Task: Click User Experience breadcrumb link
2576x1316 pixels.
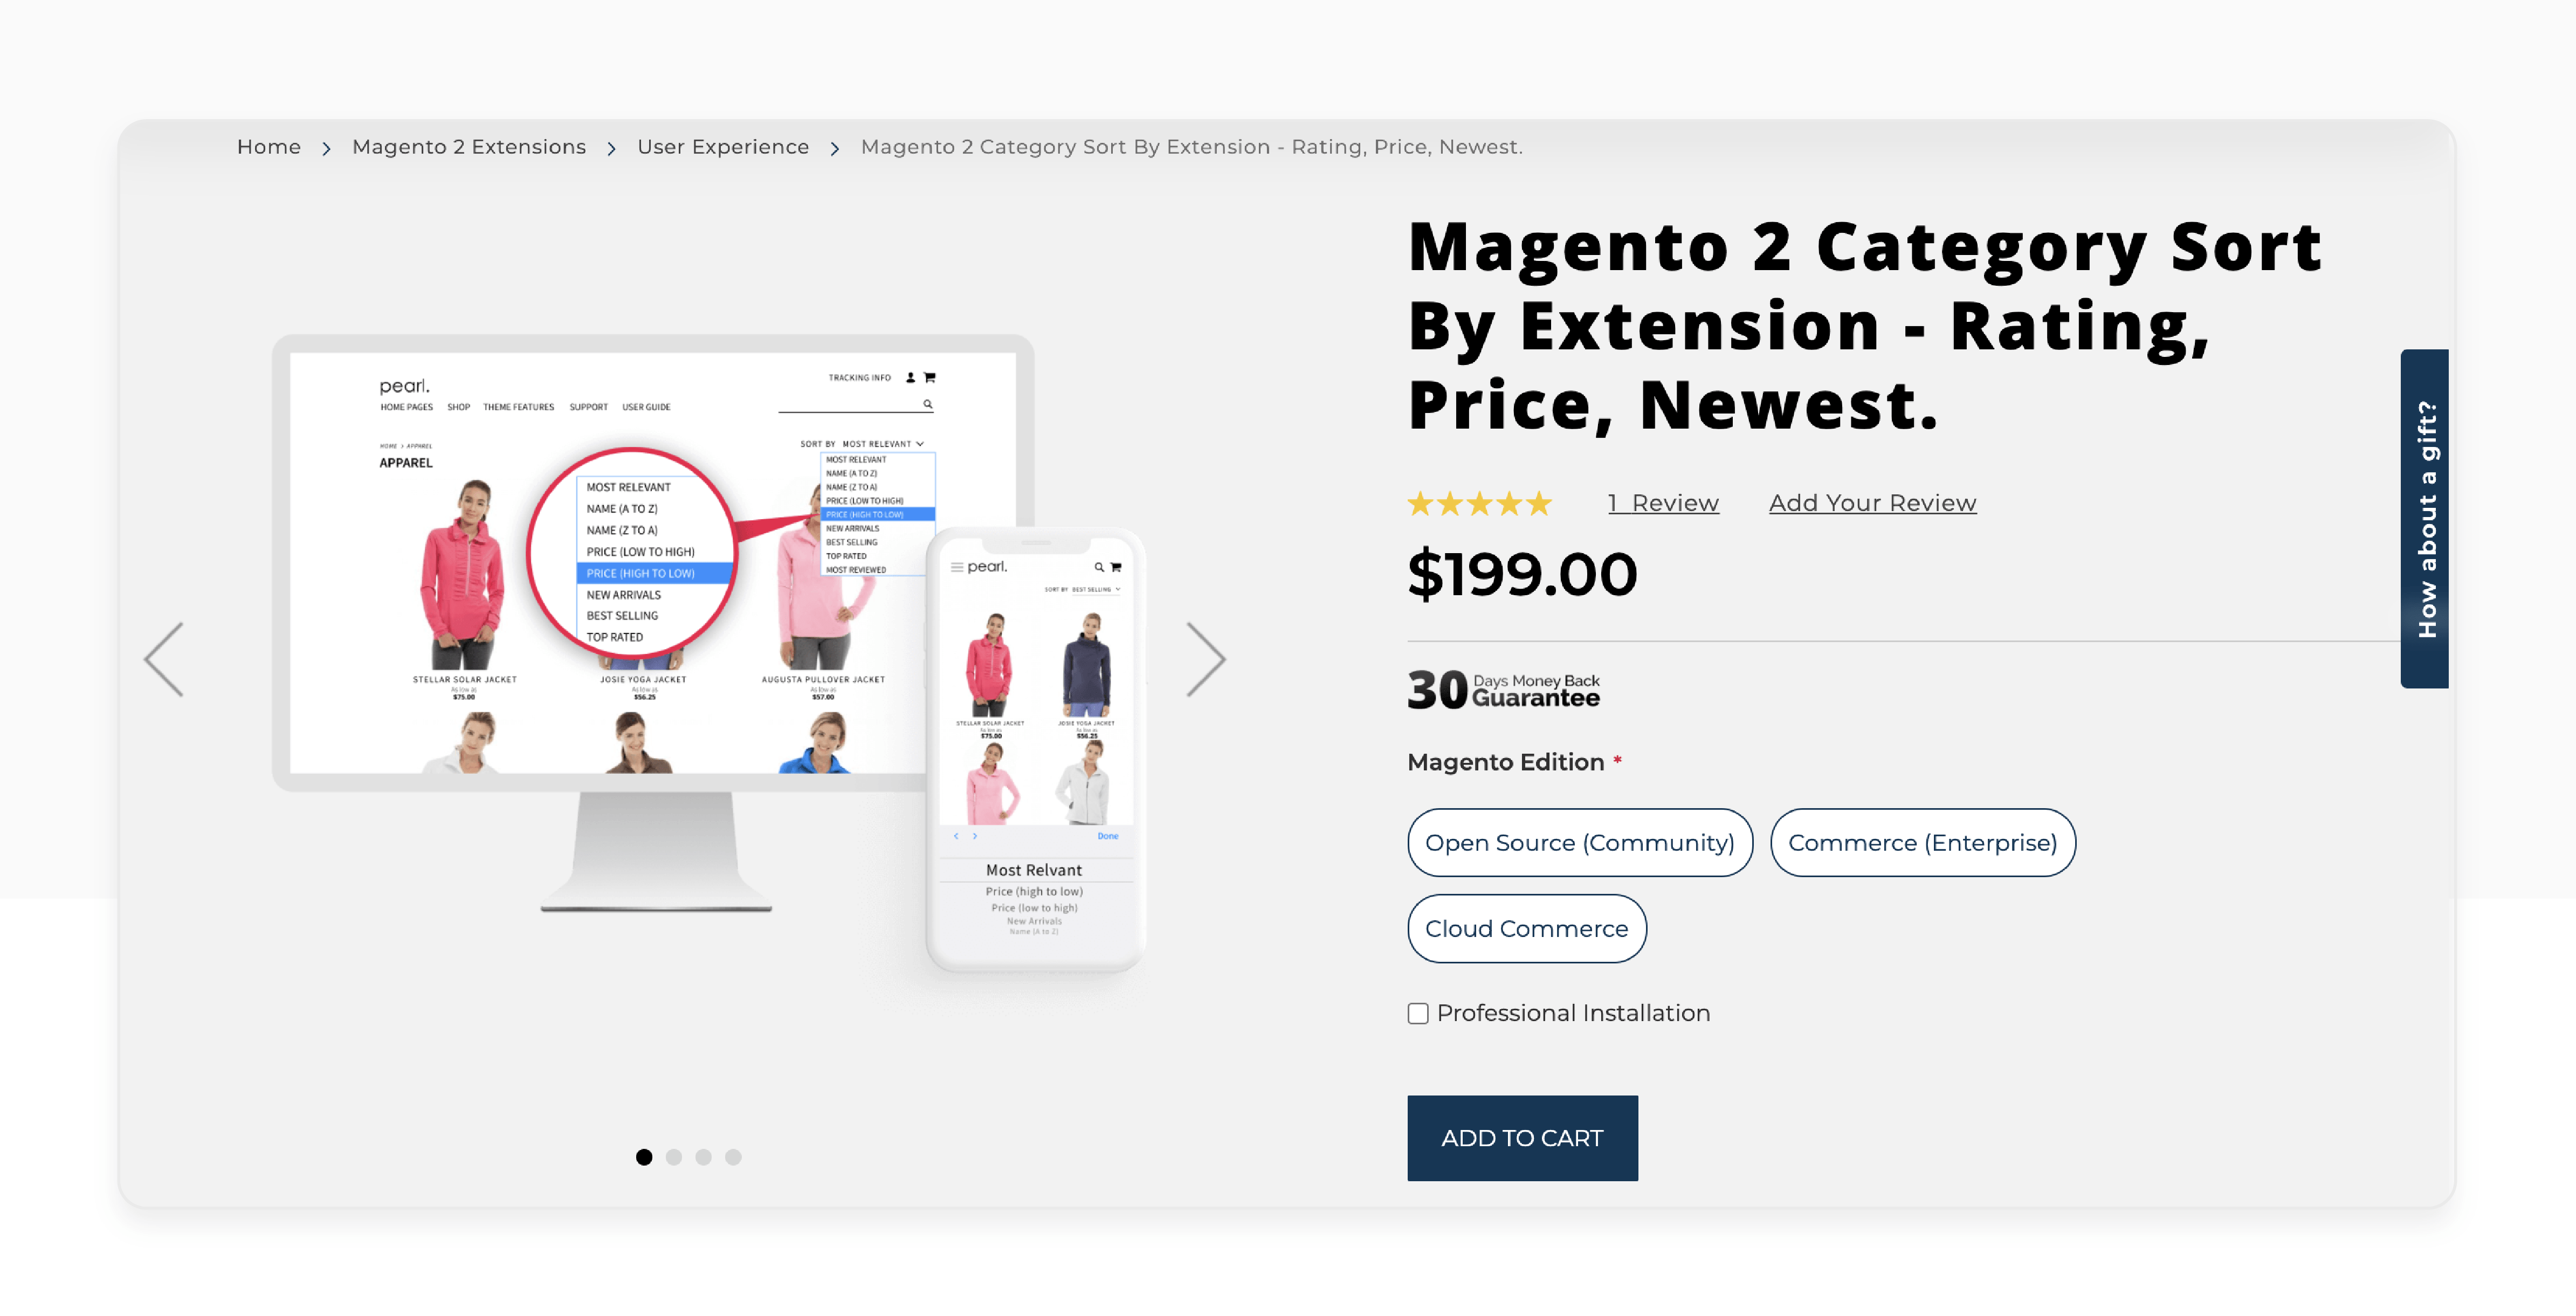Action: click(721, 146)
